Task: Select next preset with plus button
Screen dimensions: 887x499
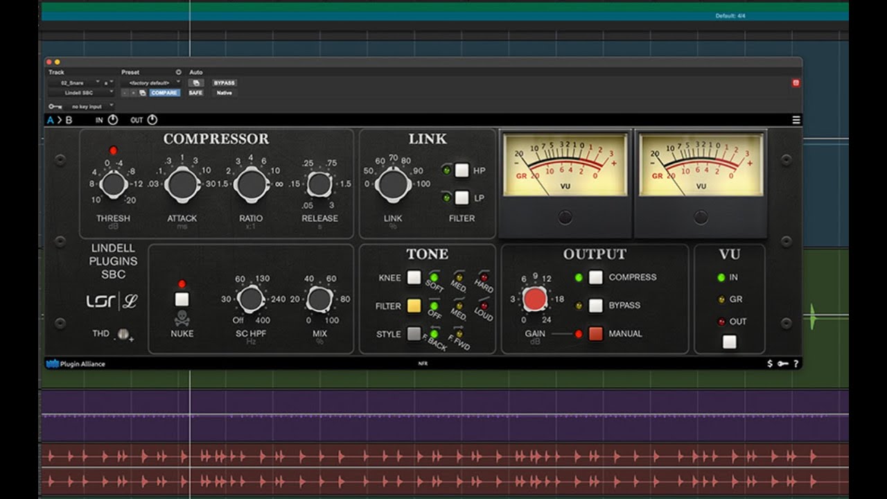Action: 133,93
